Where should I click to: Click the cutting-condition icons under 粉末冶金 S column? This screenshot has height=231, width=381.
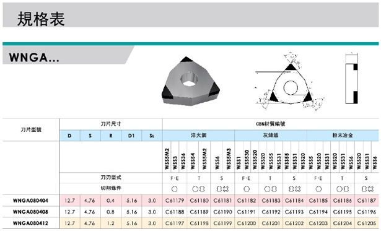click(367, 189)
